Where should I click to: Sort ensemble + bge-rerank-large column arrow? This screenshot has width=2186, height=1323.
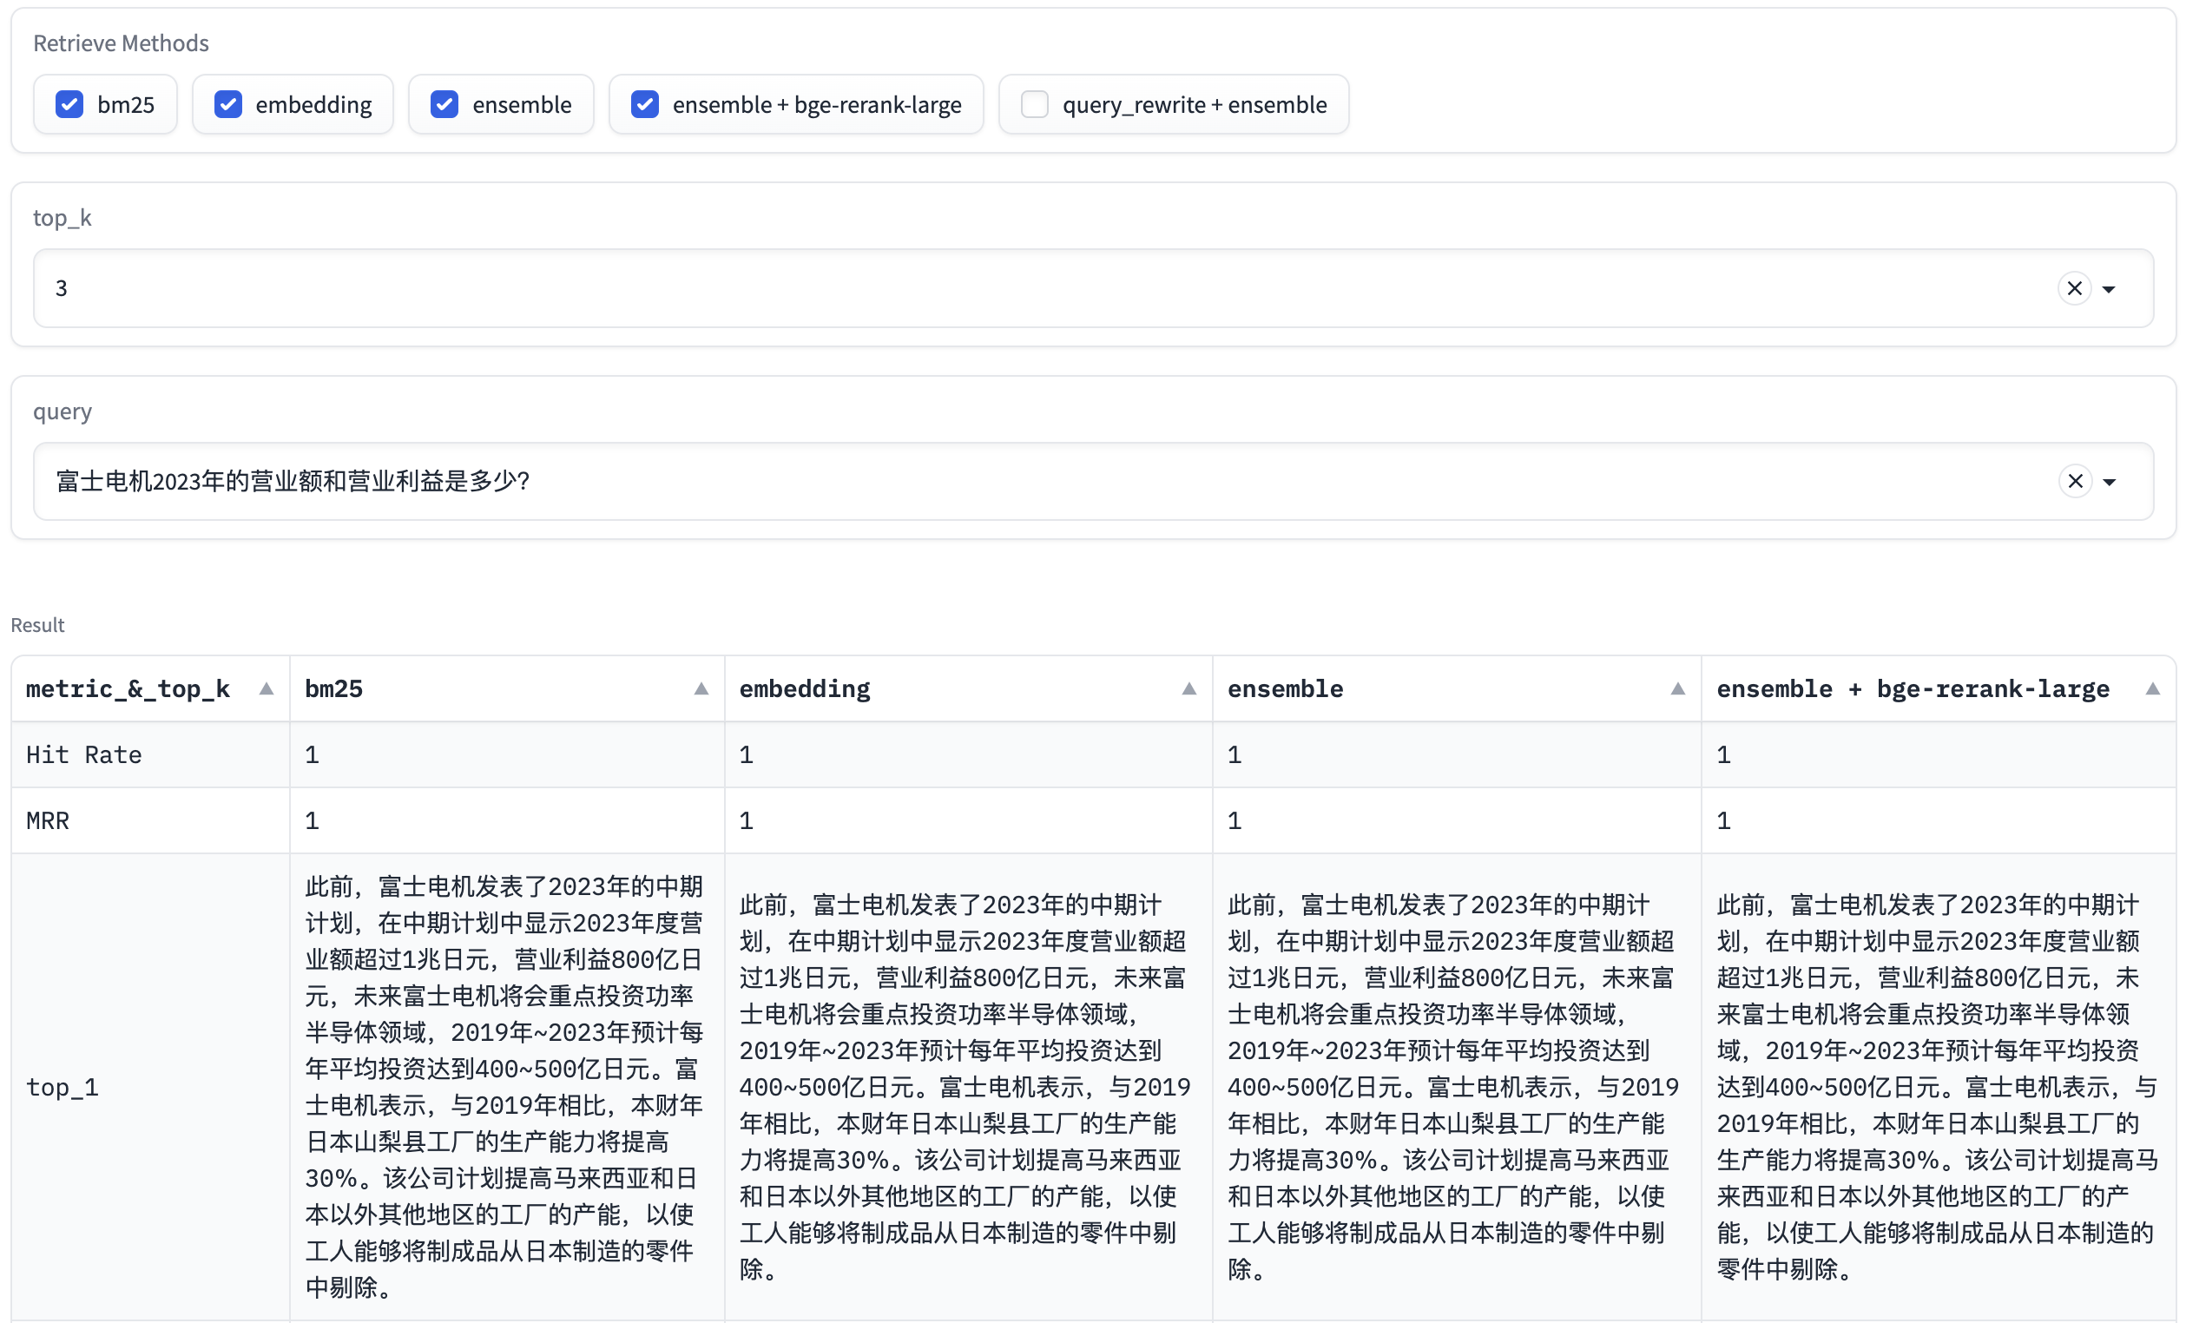pyautogui.click(x=2152, y=688)
